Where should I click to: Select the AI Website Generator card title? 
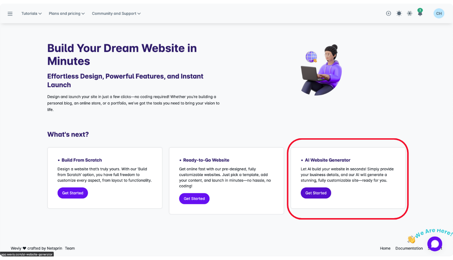328,160
